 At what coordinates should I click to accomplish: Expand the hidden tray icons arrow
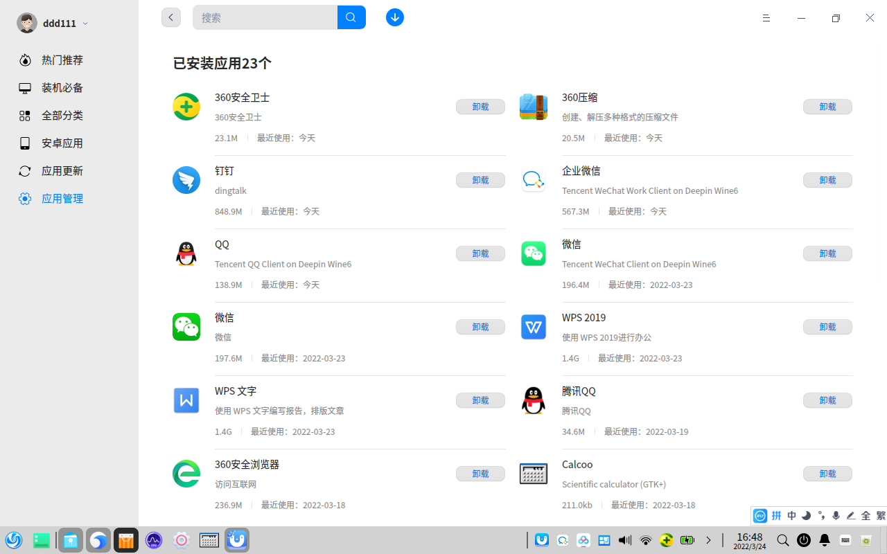(x=708, y=540)
